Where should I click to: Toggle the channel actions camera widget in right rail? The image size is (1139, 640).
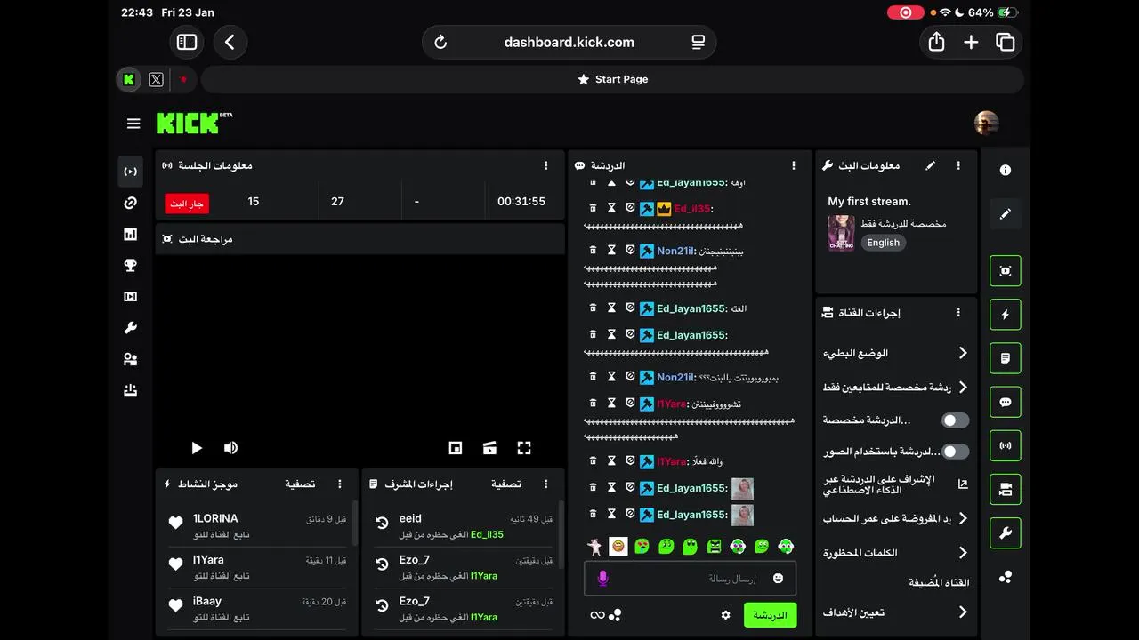[x=1006, y=489]
